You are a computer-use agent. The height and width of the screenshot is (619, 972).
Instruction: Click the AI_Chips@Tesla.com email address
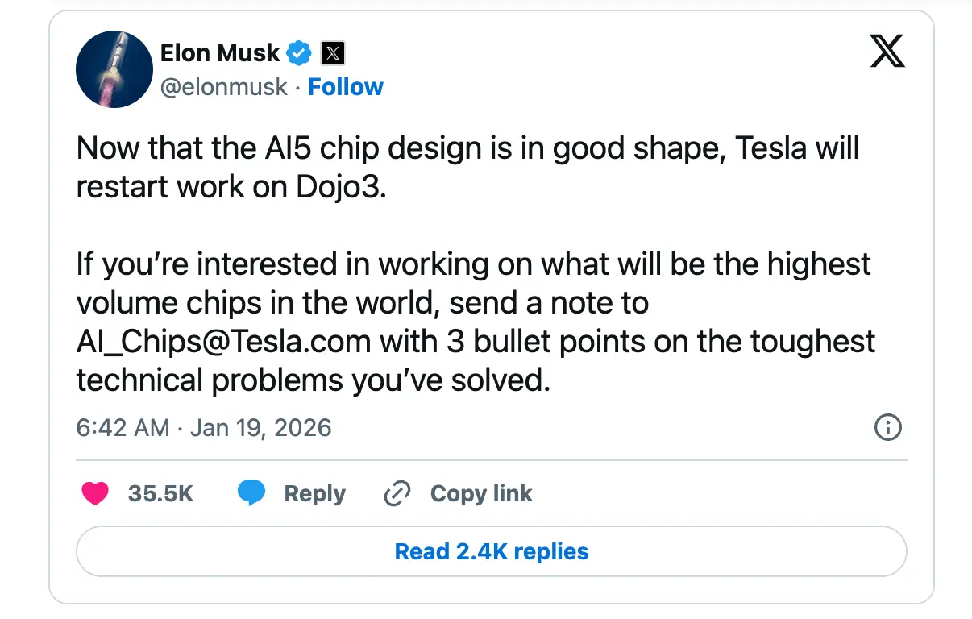[x=223, y=342]
